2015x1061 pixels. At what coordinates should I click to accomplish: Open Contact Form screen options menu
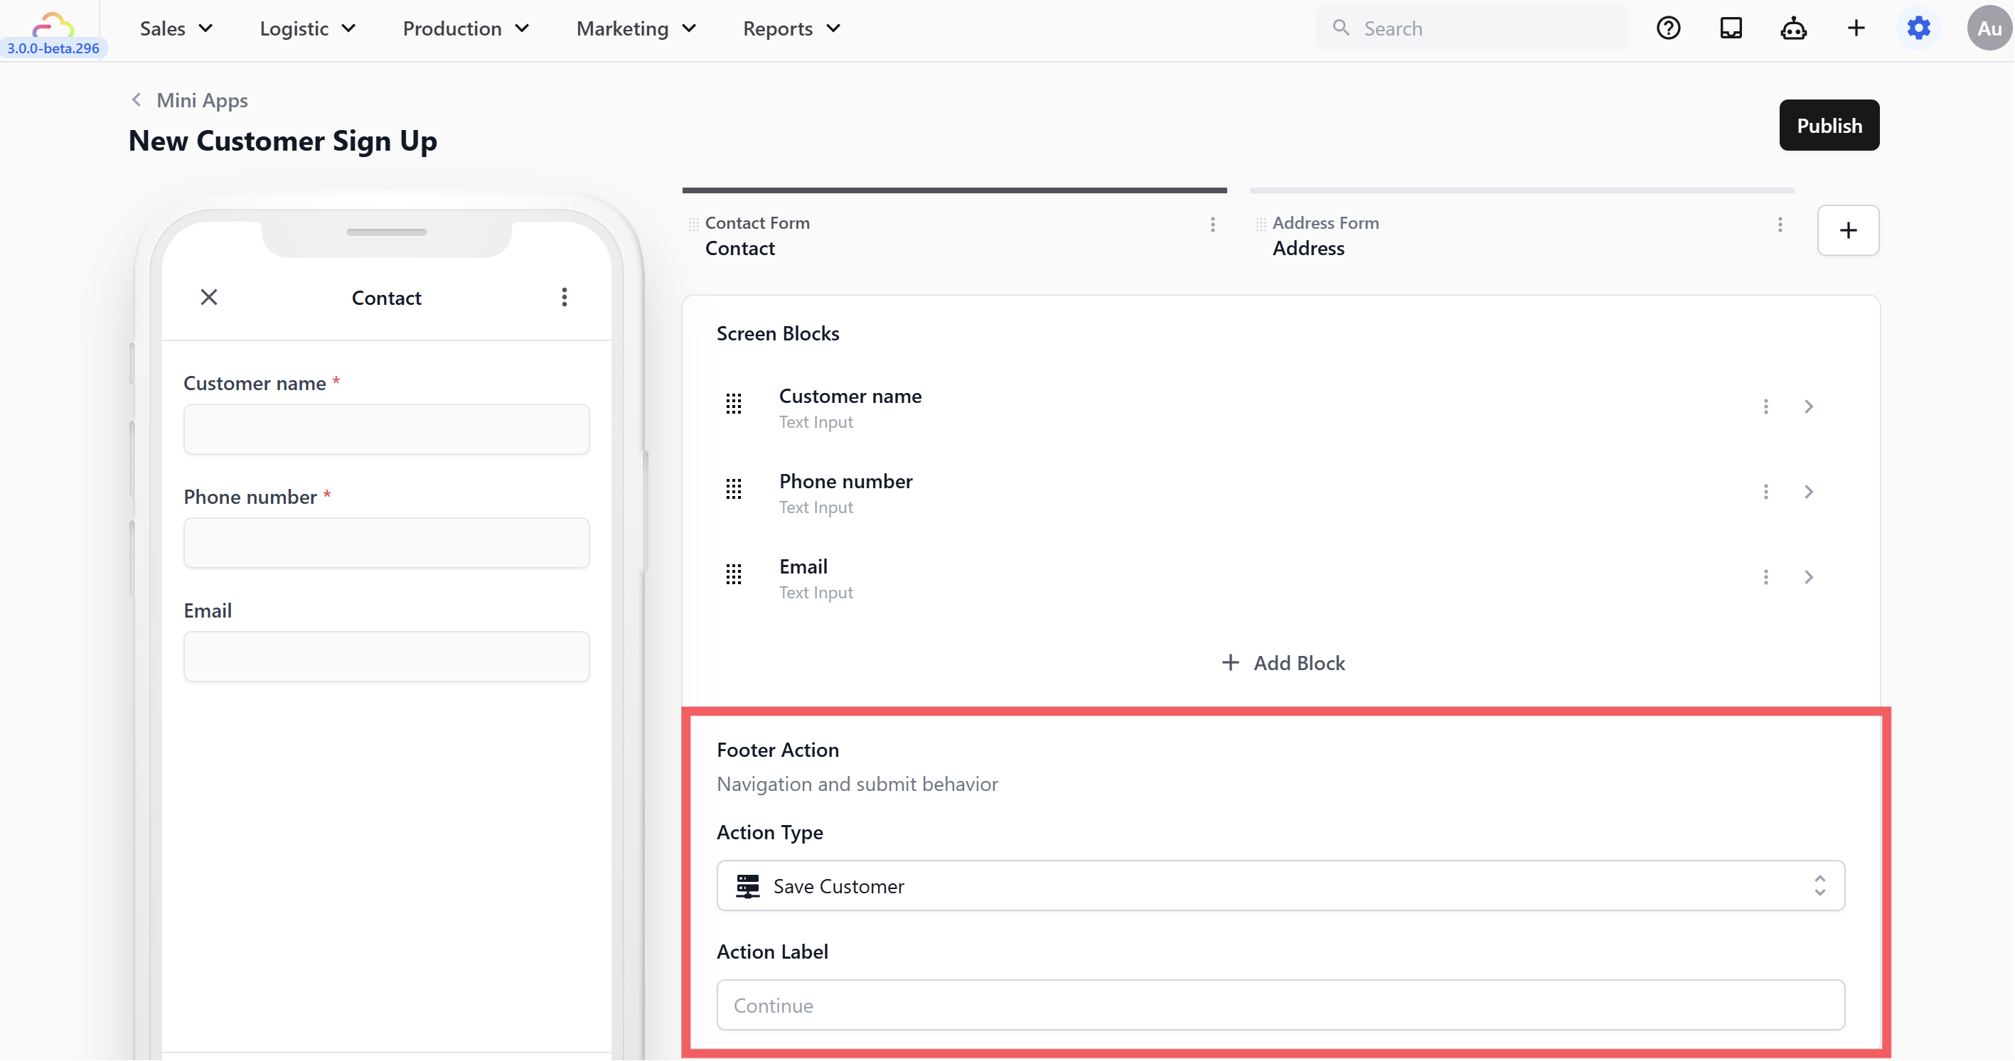(1212, 225)
